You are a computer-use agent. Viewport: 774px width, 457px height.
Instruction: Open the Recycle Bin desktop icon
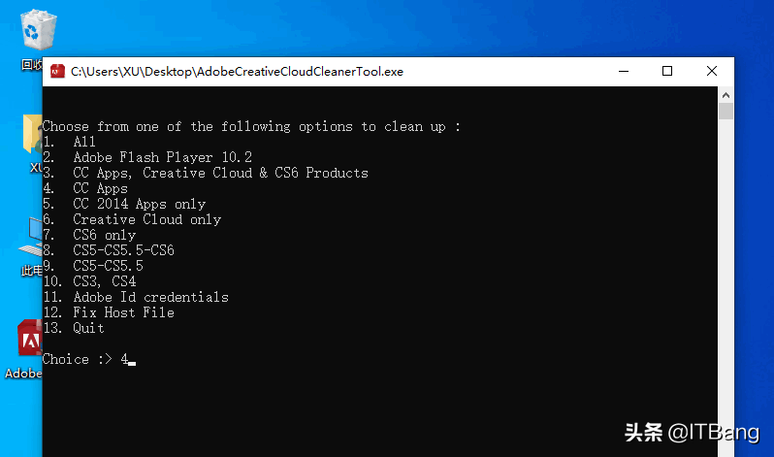(37, 31)
